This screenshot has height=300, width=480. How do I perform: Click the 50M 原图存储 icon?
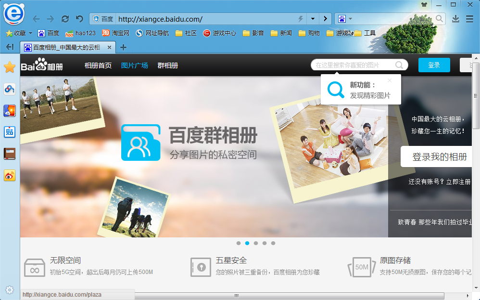tap(362, 267)
